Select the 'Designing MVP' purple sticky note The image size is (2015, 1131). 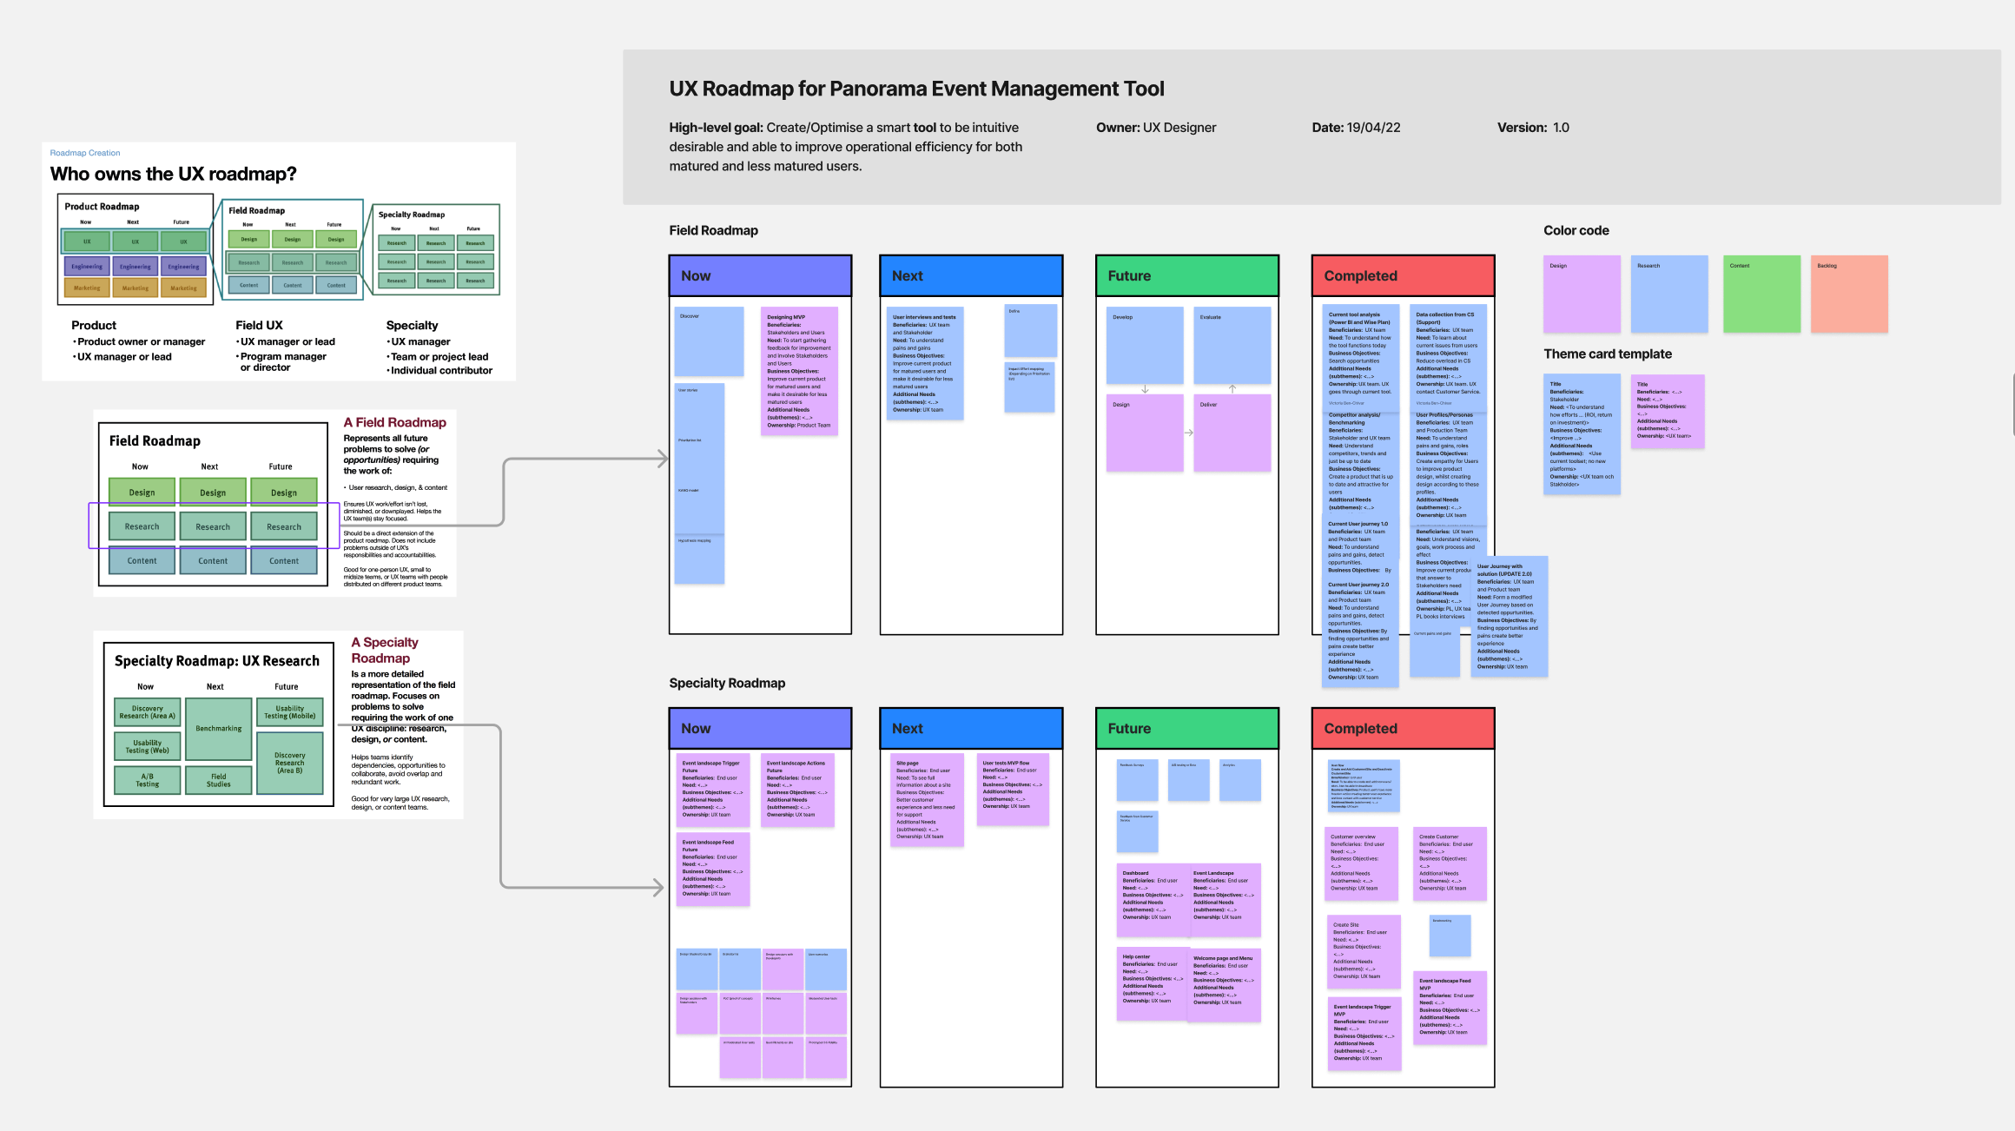(799, 371)
